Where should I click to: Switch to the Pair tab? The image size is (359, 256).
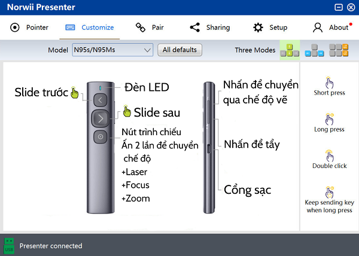[x=150, y=28]
